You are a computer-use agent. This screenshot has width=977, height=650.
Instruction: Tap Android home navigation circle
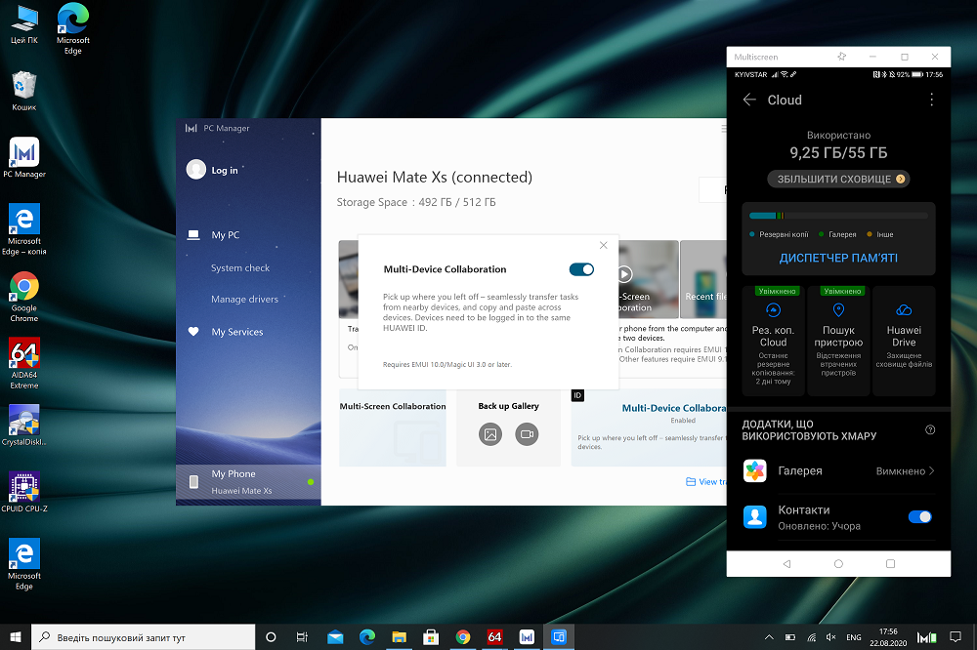pos(838,564)
